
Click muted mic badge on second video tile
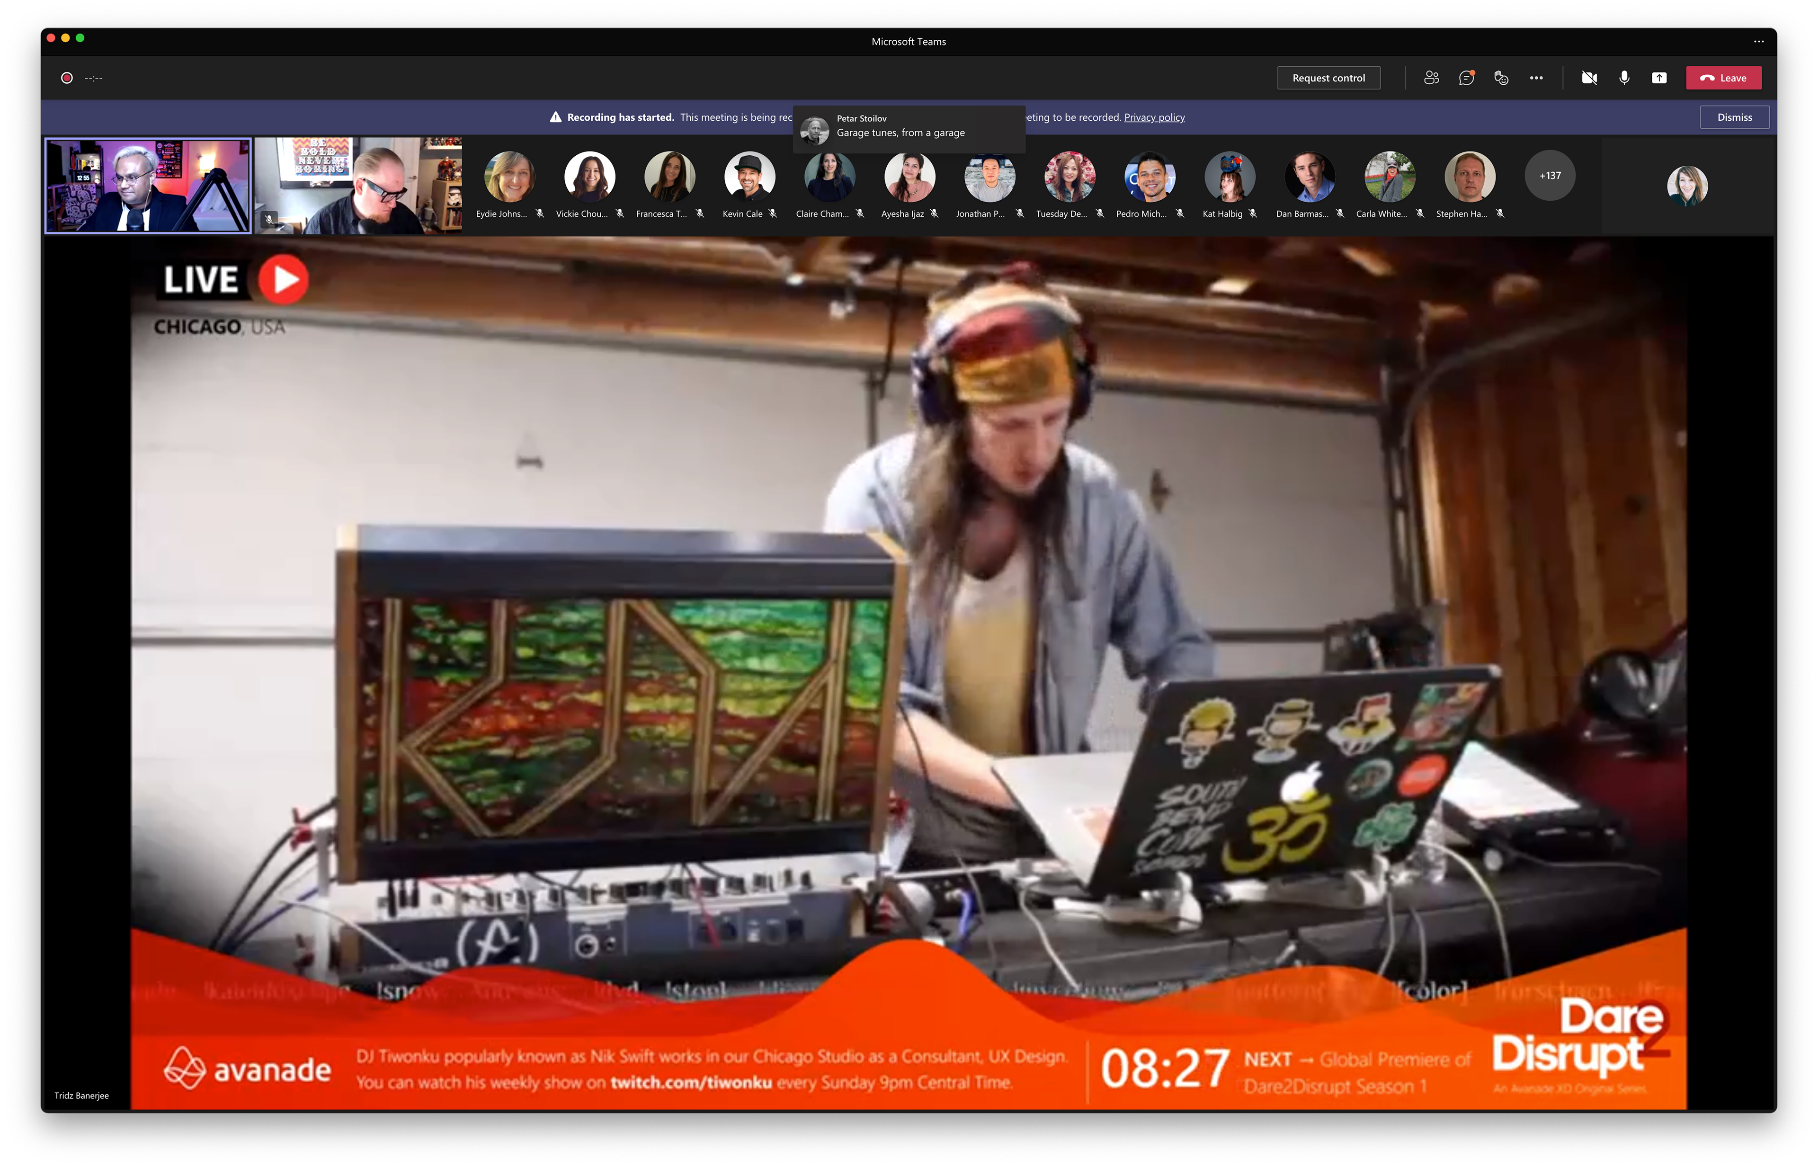(x=269, y=220)
